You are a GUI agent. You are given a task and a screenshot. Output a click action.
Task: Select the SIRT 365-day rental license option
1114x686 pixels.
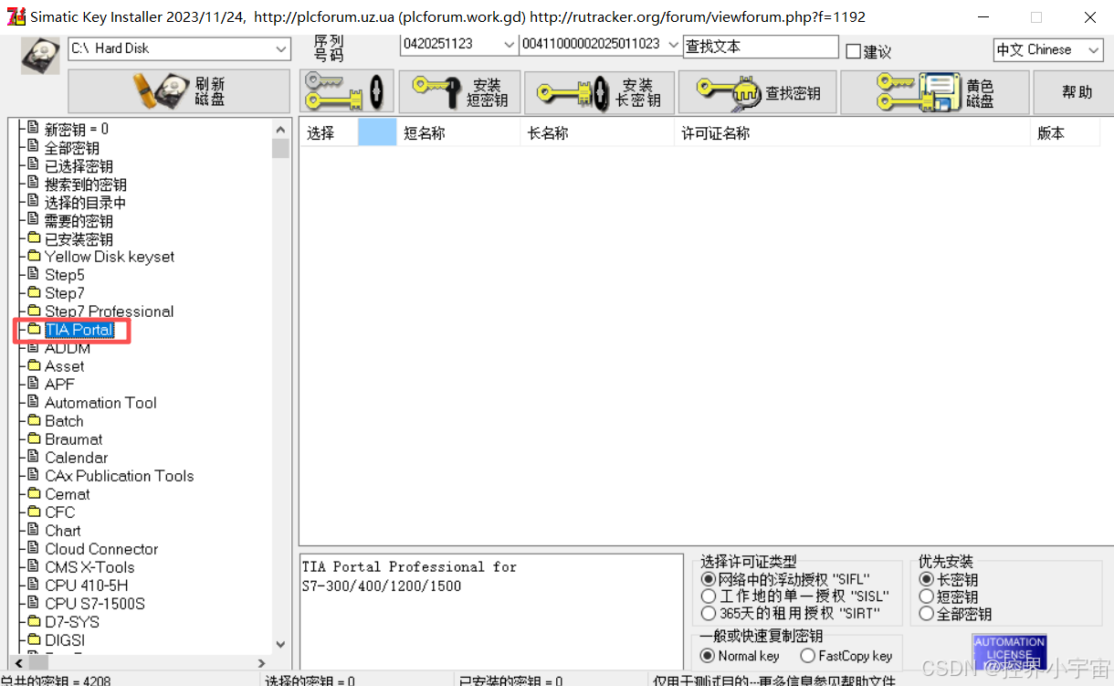click(x=709, y=614)
